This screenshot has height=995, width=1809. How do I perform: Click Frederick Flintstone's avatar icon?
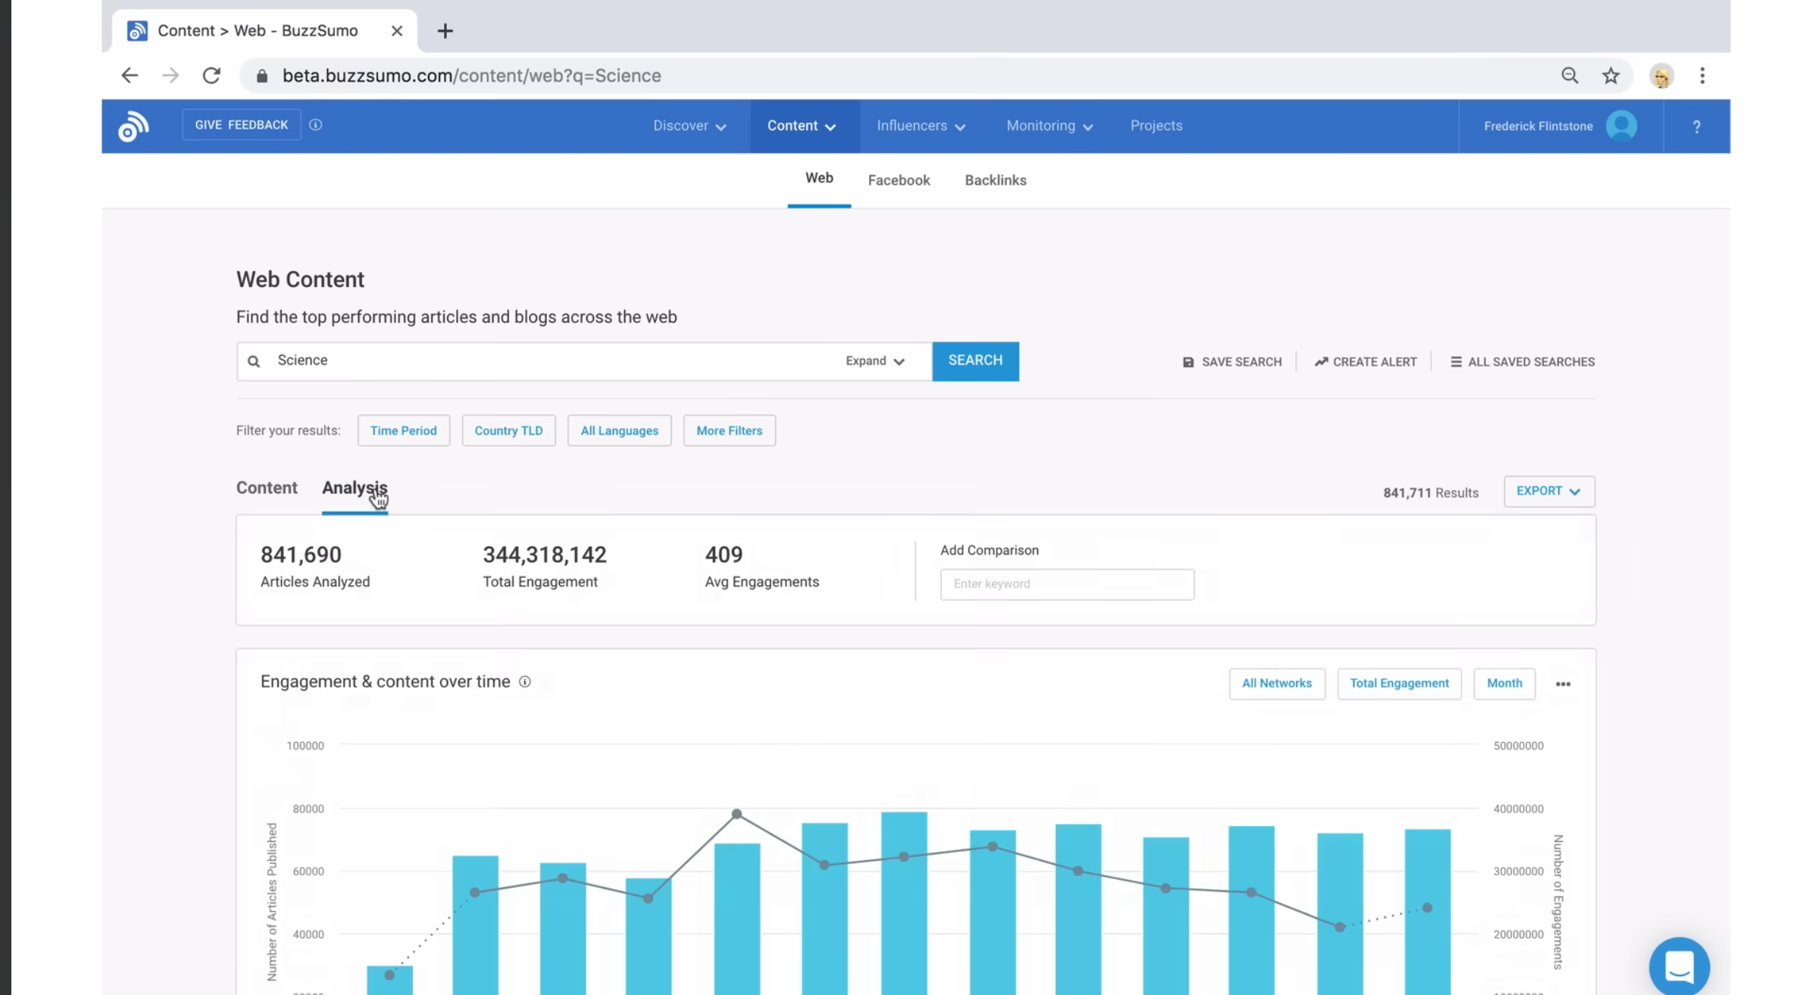coord(1621,126)
